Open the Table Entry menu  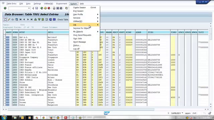11,4
